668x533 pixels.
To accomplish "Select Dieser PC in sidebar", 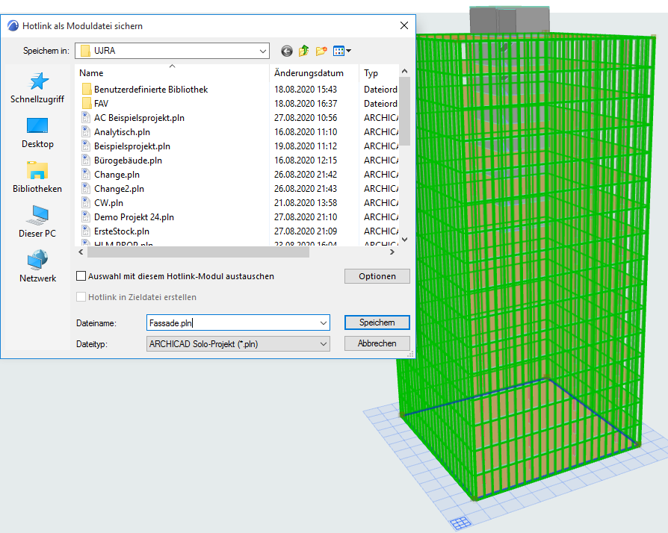I will pyautogui.click(x=37, y=222).
